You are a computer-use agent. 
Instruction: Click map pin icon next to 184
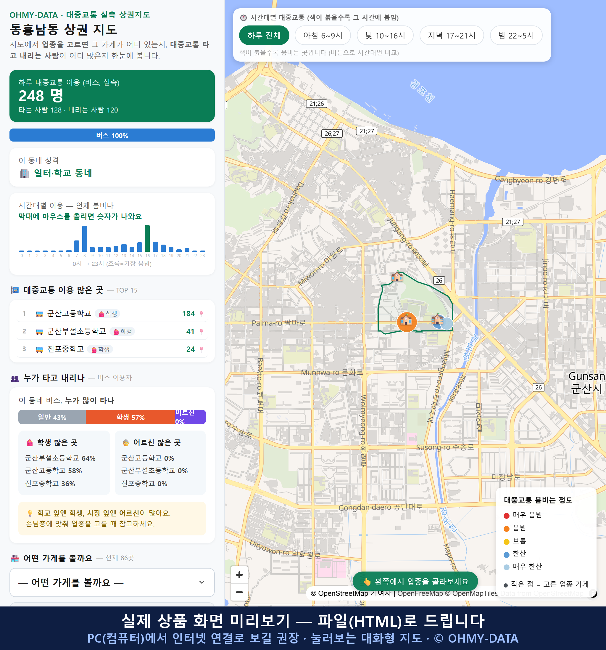[x=201, y=314]
